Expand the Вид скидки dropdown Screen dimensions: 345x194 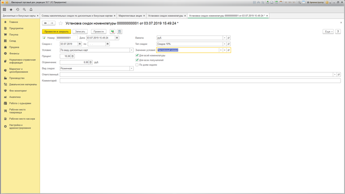pos(132,68)
